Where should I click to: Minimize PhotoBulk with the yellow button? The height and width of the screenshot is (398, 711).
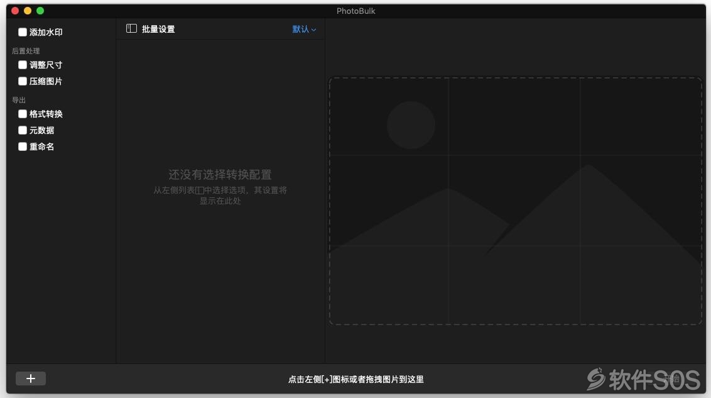coord(28,11)
